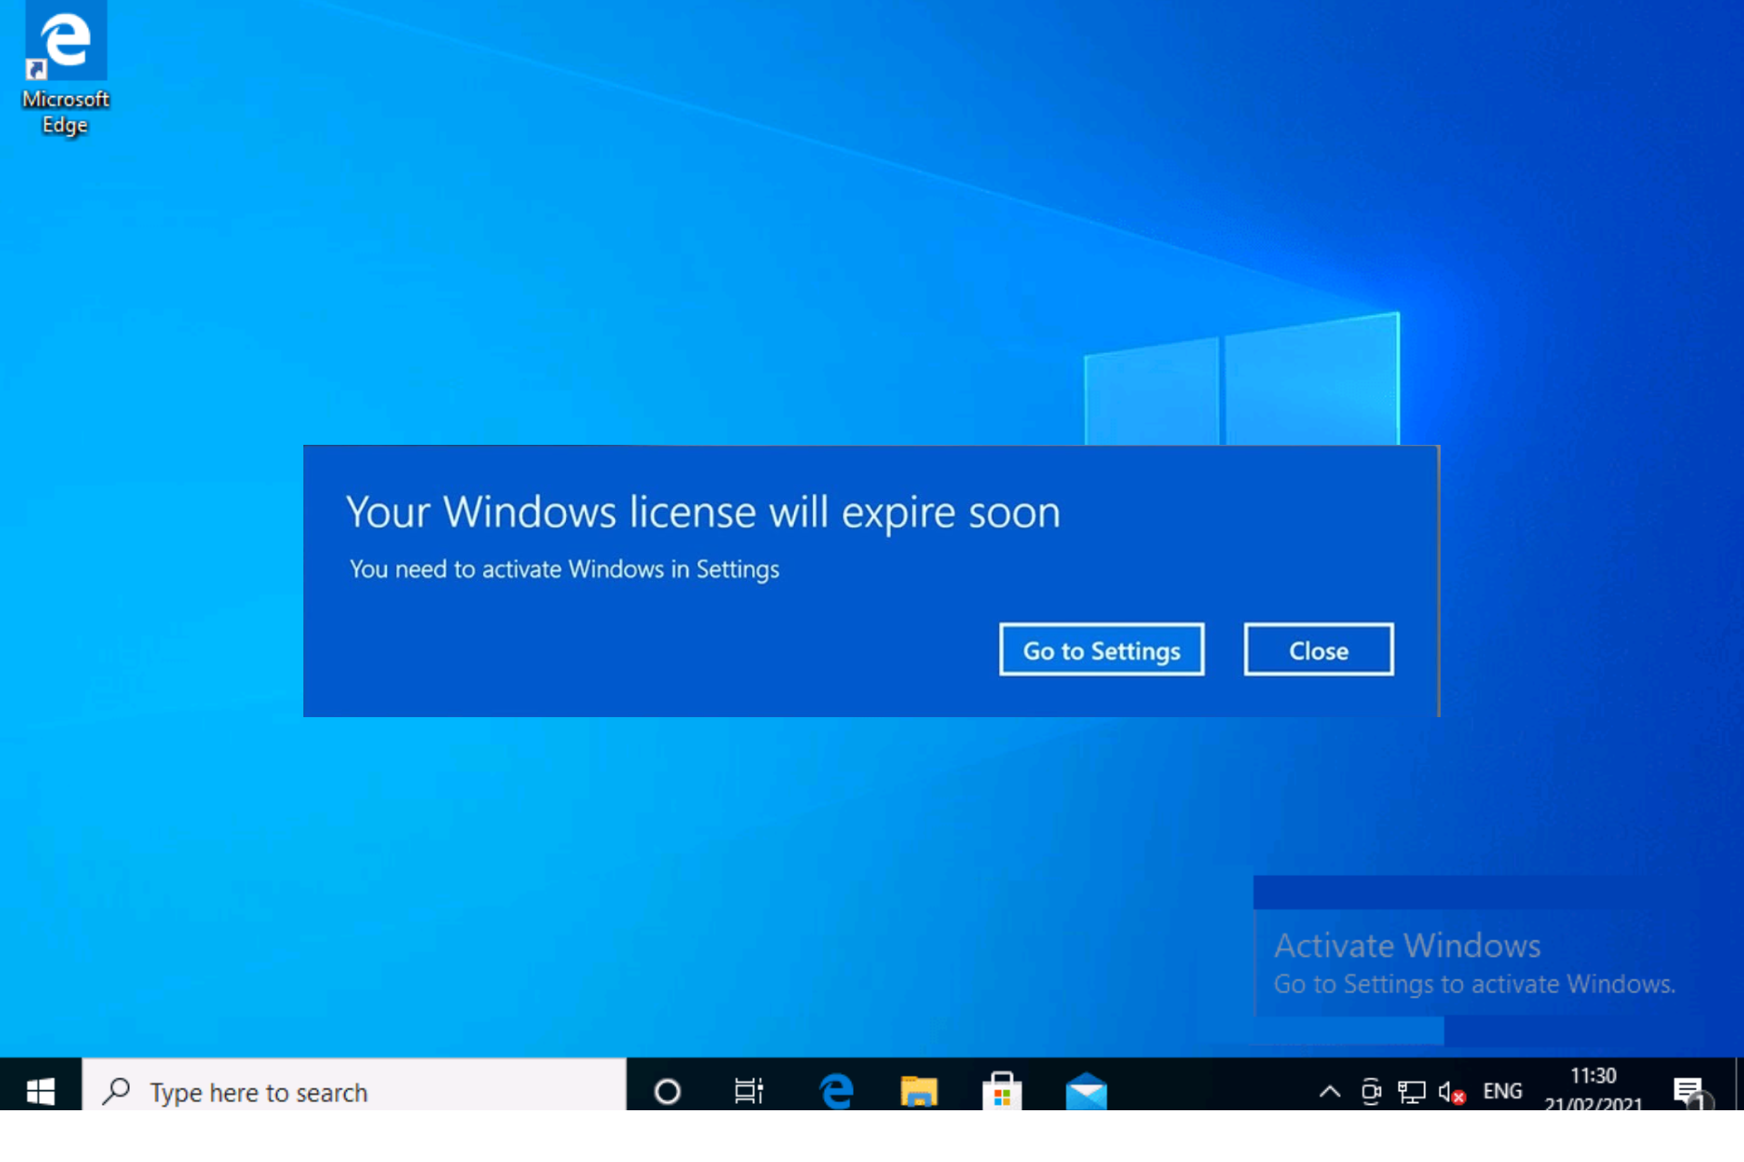Open the clock and calendar flyout
Viewport: 1744px width, 1162px height.
1593,1089
